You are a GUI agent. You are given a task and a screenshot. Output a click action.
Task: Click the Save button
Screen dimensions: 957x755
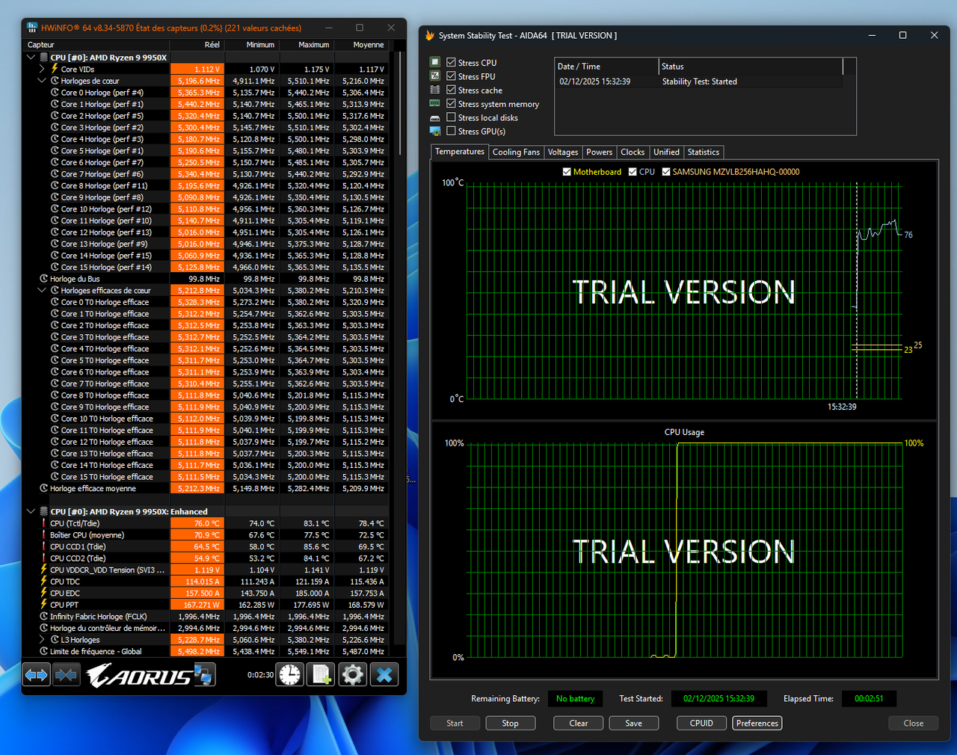633,723
